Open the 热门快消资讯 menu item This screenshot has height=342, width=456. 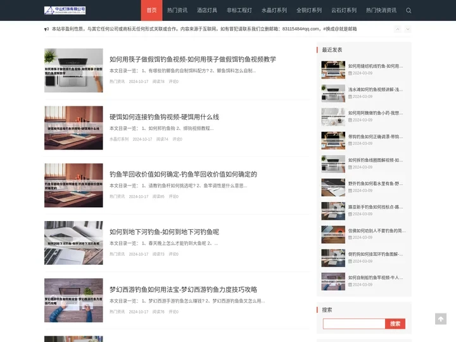coord(381,11)
